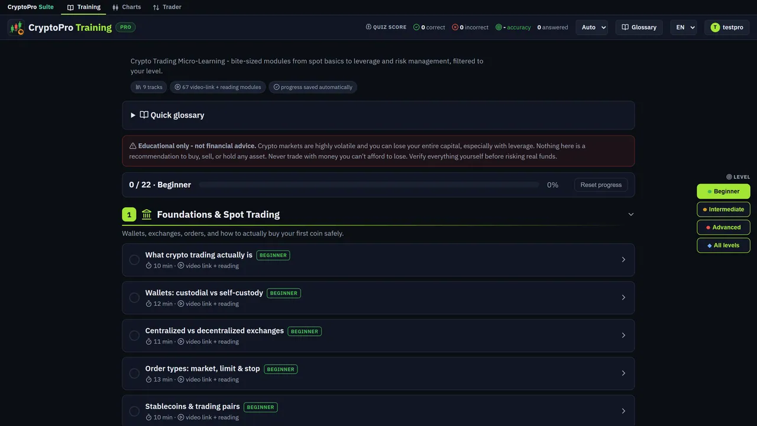This screenshot has width=757, height=426.
Task: Click the tracks icon in the 9 tracks chip
Action: (138, 87)
